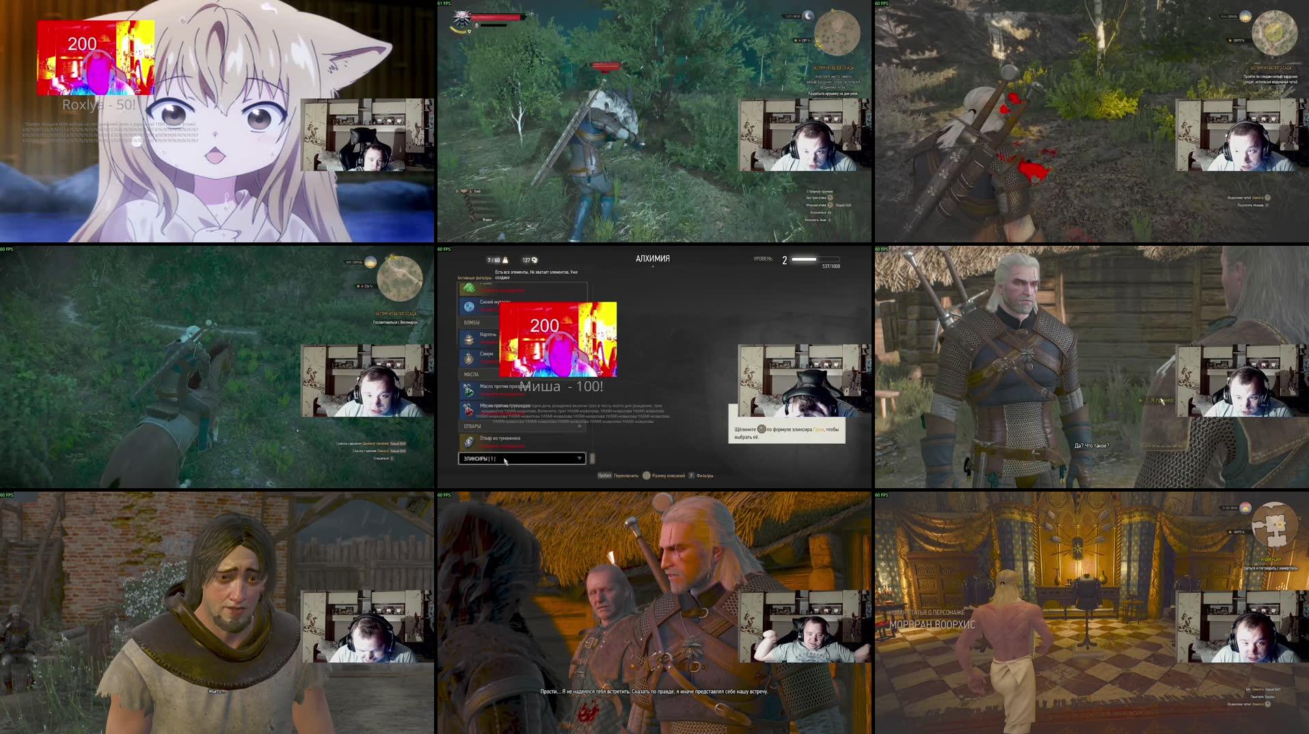Viewport: 1309px width, 734px height.
Task: Click the minimap in the night combat frame
Action: pos(837,32)
